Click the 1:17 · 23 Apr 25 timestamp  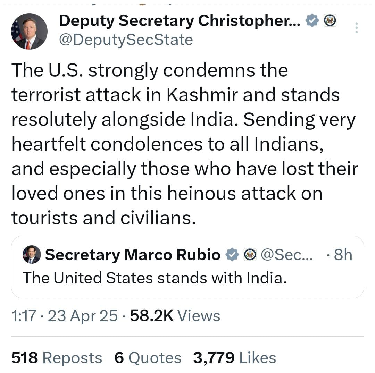[x=65, y=316]
